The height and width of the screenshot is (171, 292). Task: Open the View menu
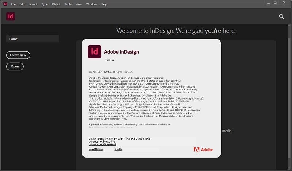[x=78, y=4]
